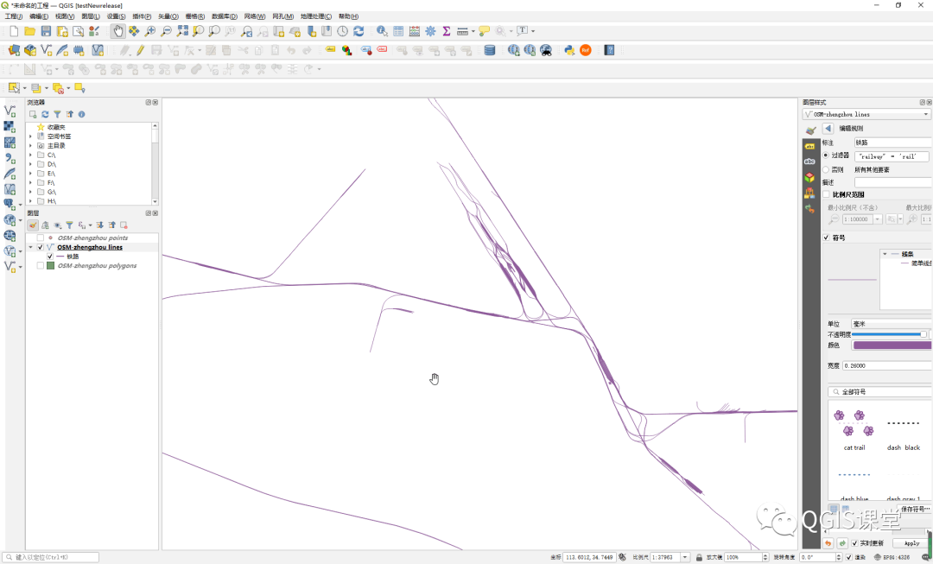Image resolution: width=933 pixels, height=564 pixels.
Task: Toggle the 符号 checkbox
Action: [826, 238]
